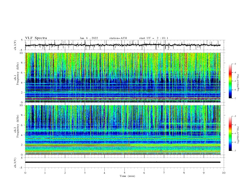Click the "-7" tick on lower color bar
This screenshot has height=194, width=252.
tap(234, 151)
